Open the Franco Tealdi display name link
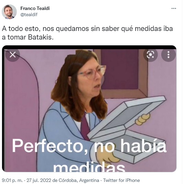Screen dimensions: 186x184 point(35,8)
